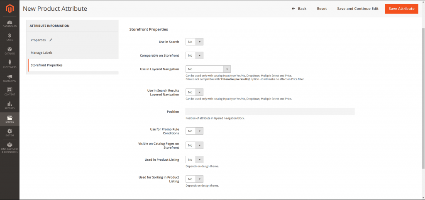Click the pencil icon beside Properties
This screenshot has height=200, width=425.
(x=51, y=40)
